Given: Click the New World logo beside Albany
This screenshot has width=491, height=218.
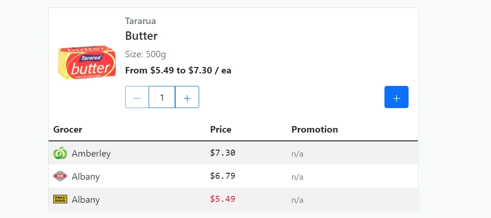Looking at the screenshot, I should pos(60,176).
